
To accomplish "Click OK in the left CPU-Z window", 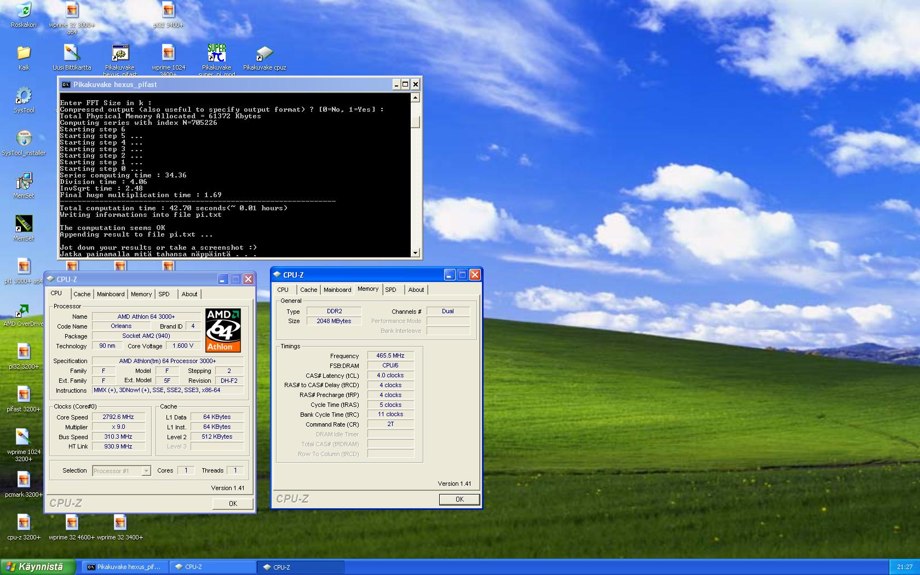I will point(233,503).
